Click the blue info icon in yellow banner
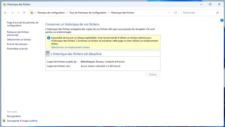 click(x=48, y=38)
